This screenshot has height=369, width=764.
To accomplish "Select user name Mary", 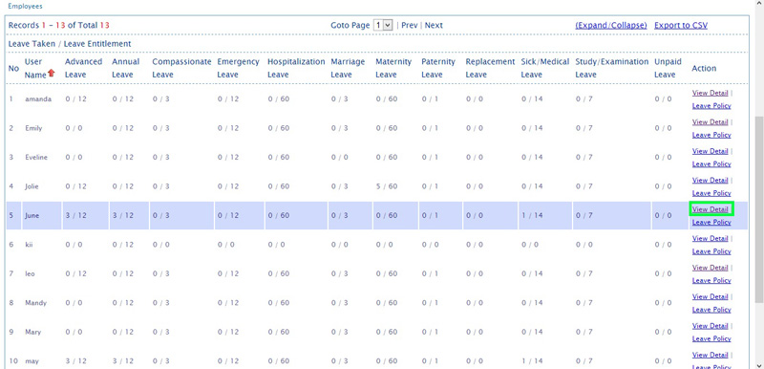I will 32,332.
